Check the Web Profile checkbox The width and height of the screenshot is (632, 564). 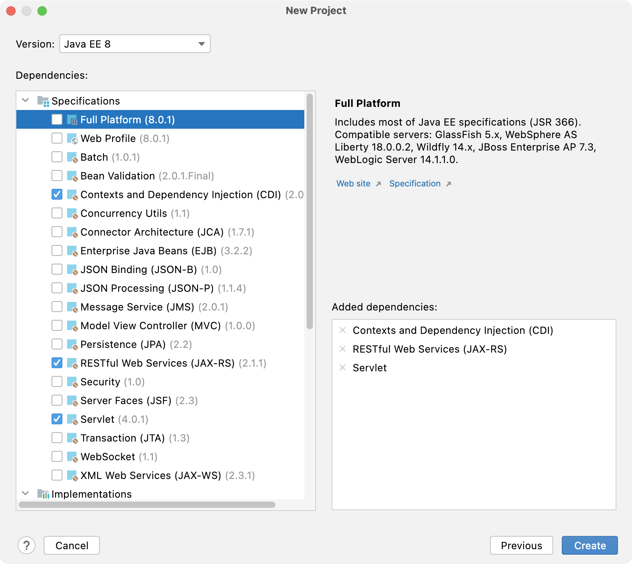coord(57,138)
